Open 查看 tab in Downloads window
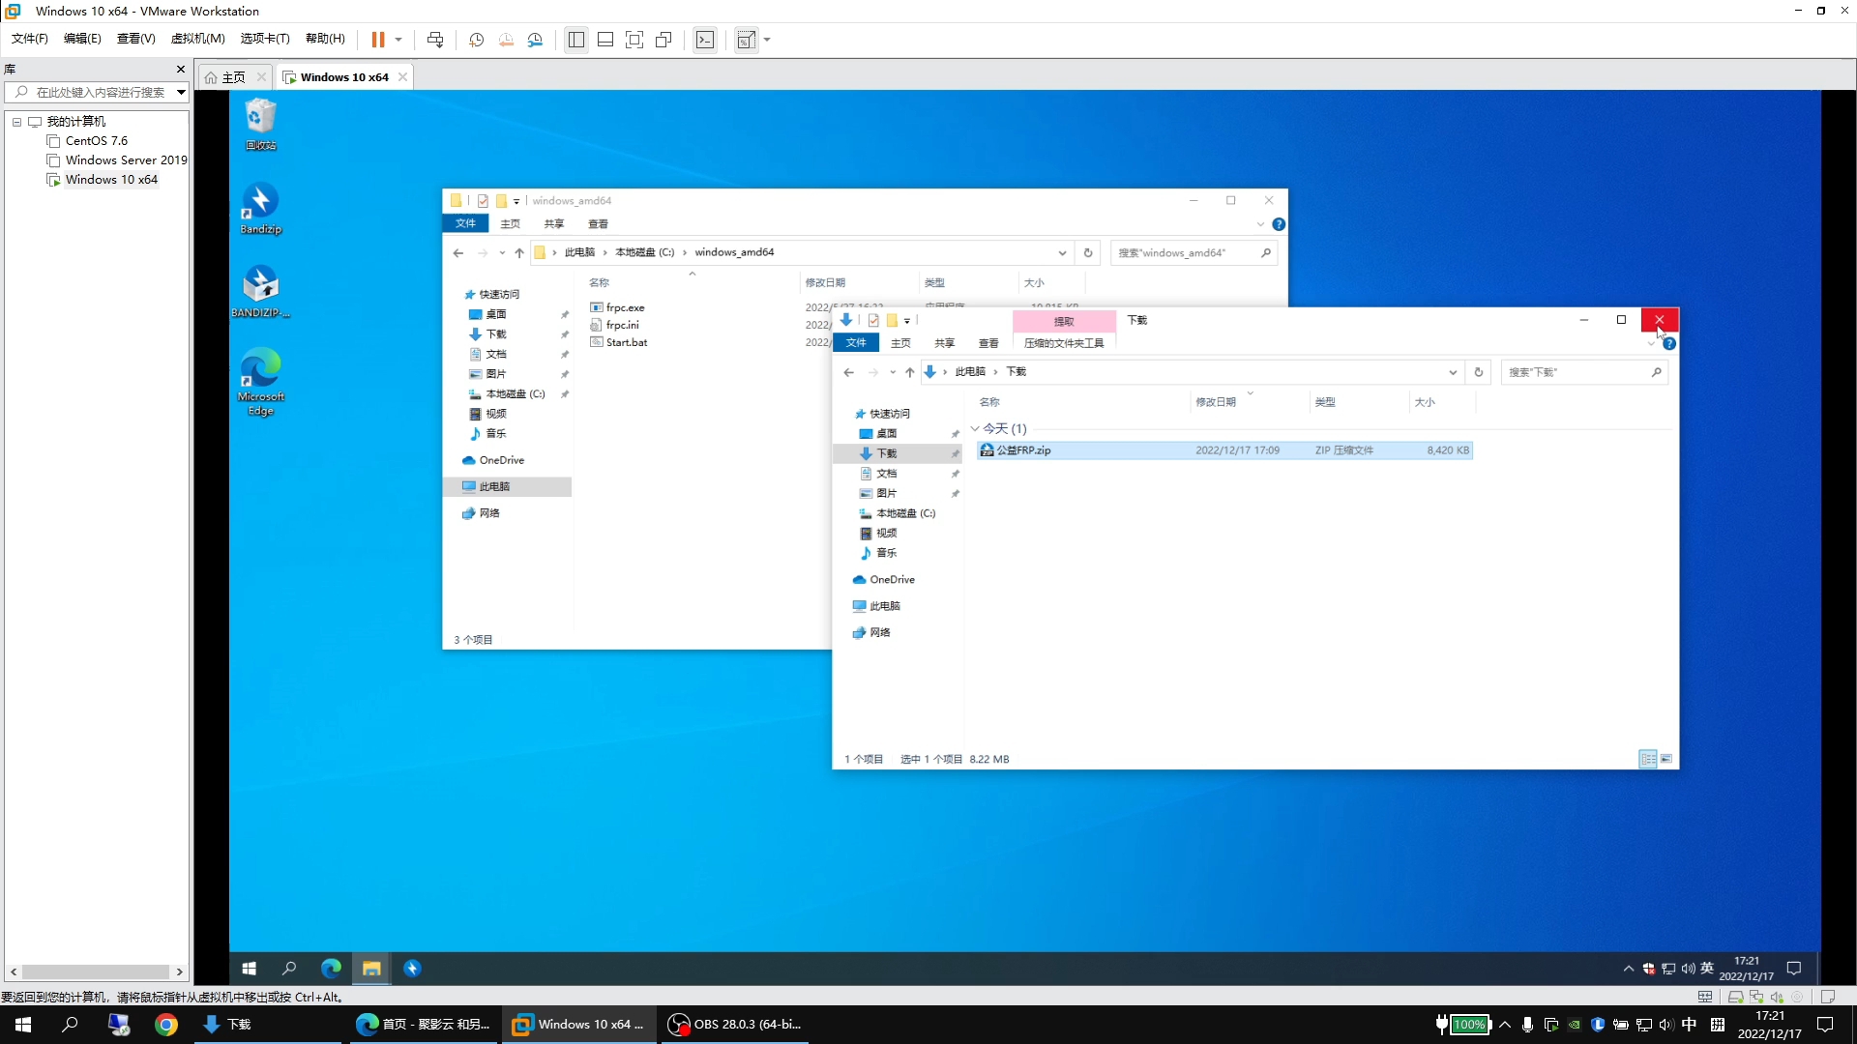The height and width of the screenshot is (1044, 1857). click(x=988, y=343)
